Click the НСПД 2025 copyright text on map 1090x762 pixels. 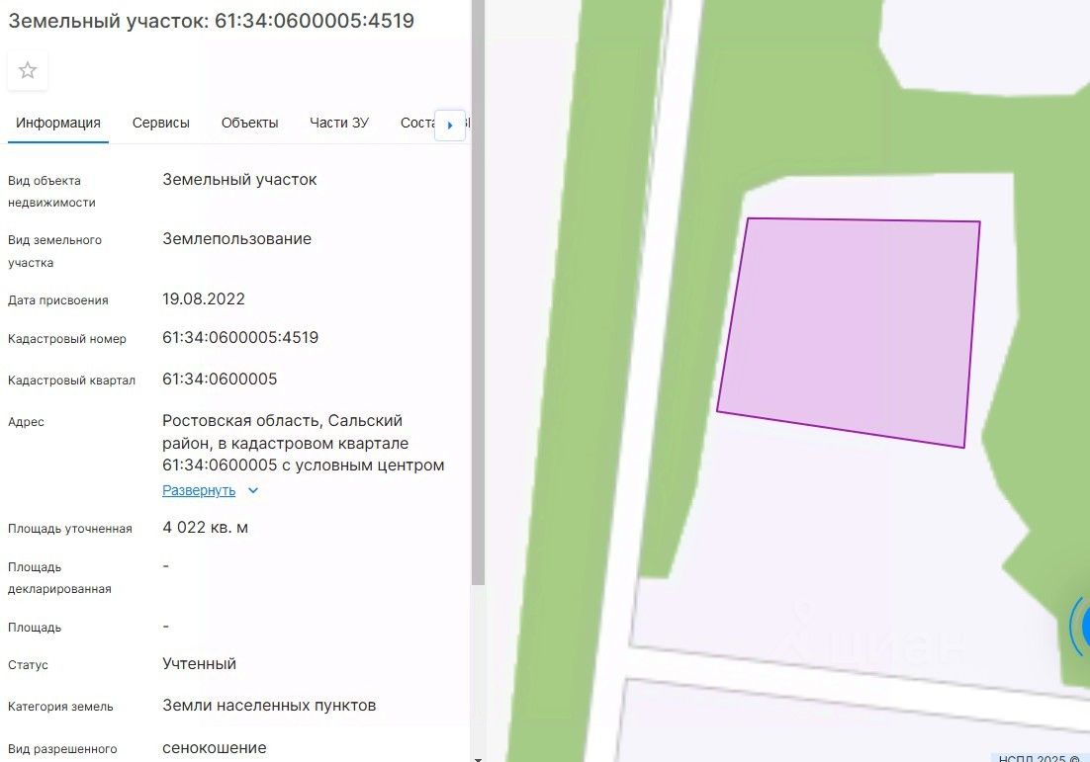[1040, 758]
